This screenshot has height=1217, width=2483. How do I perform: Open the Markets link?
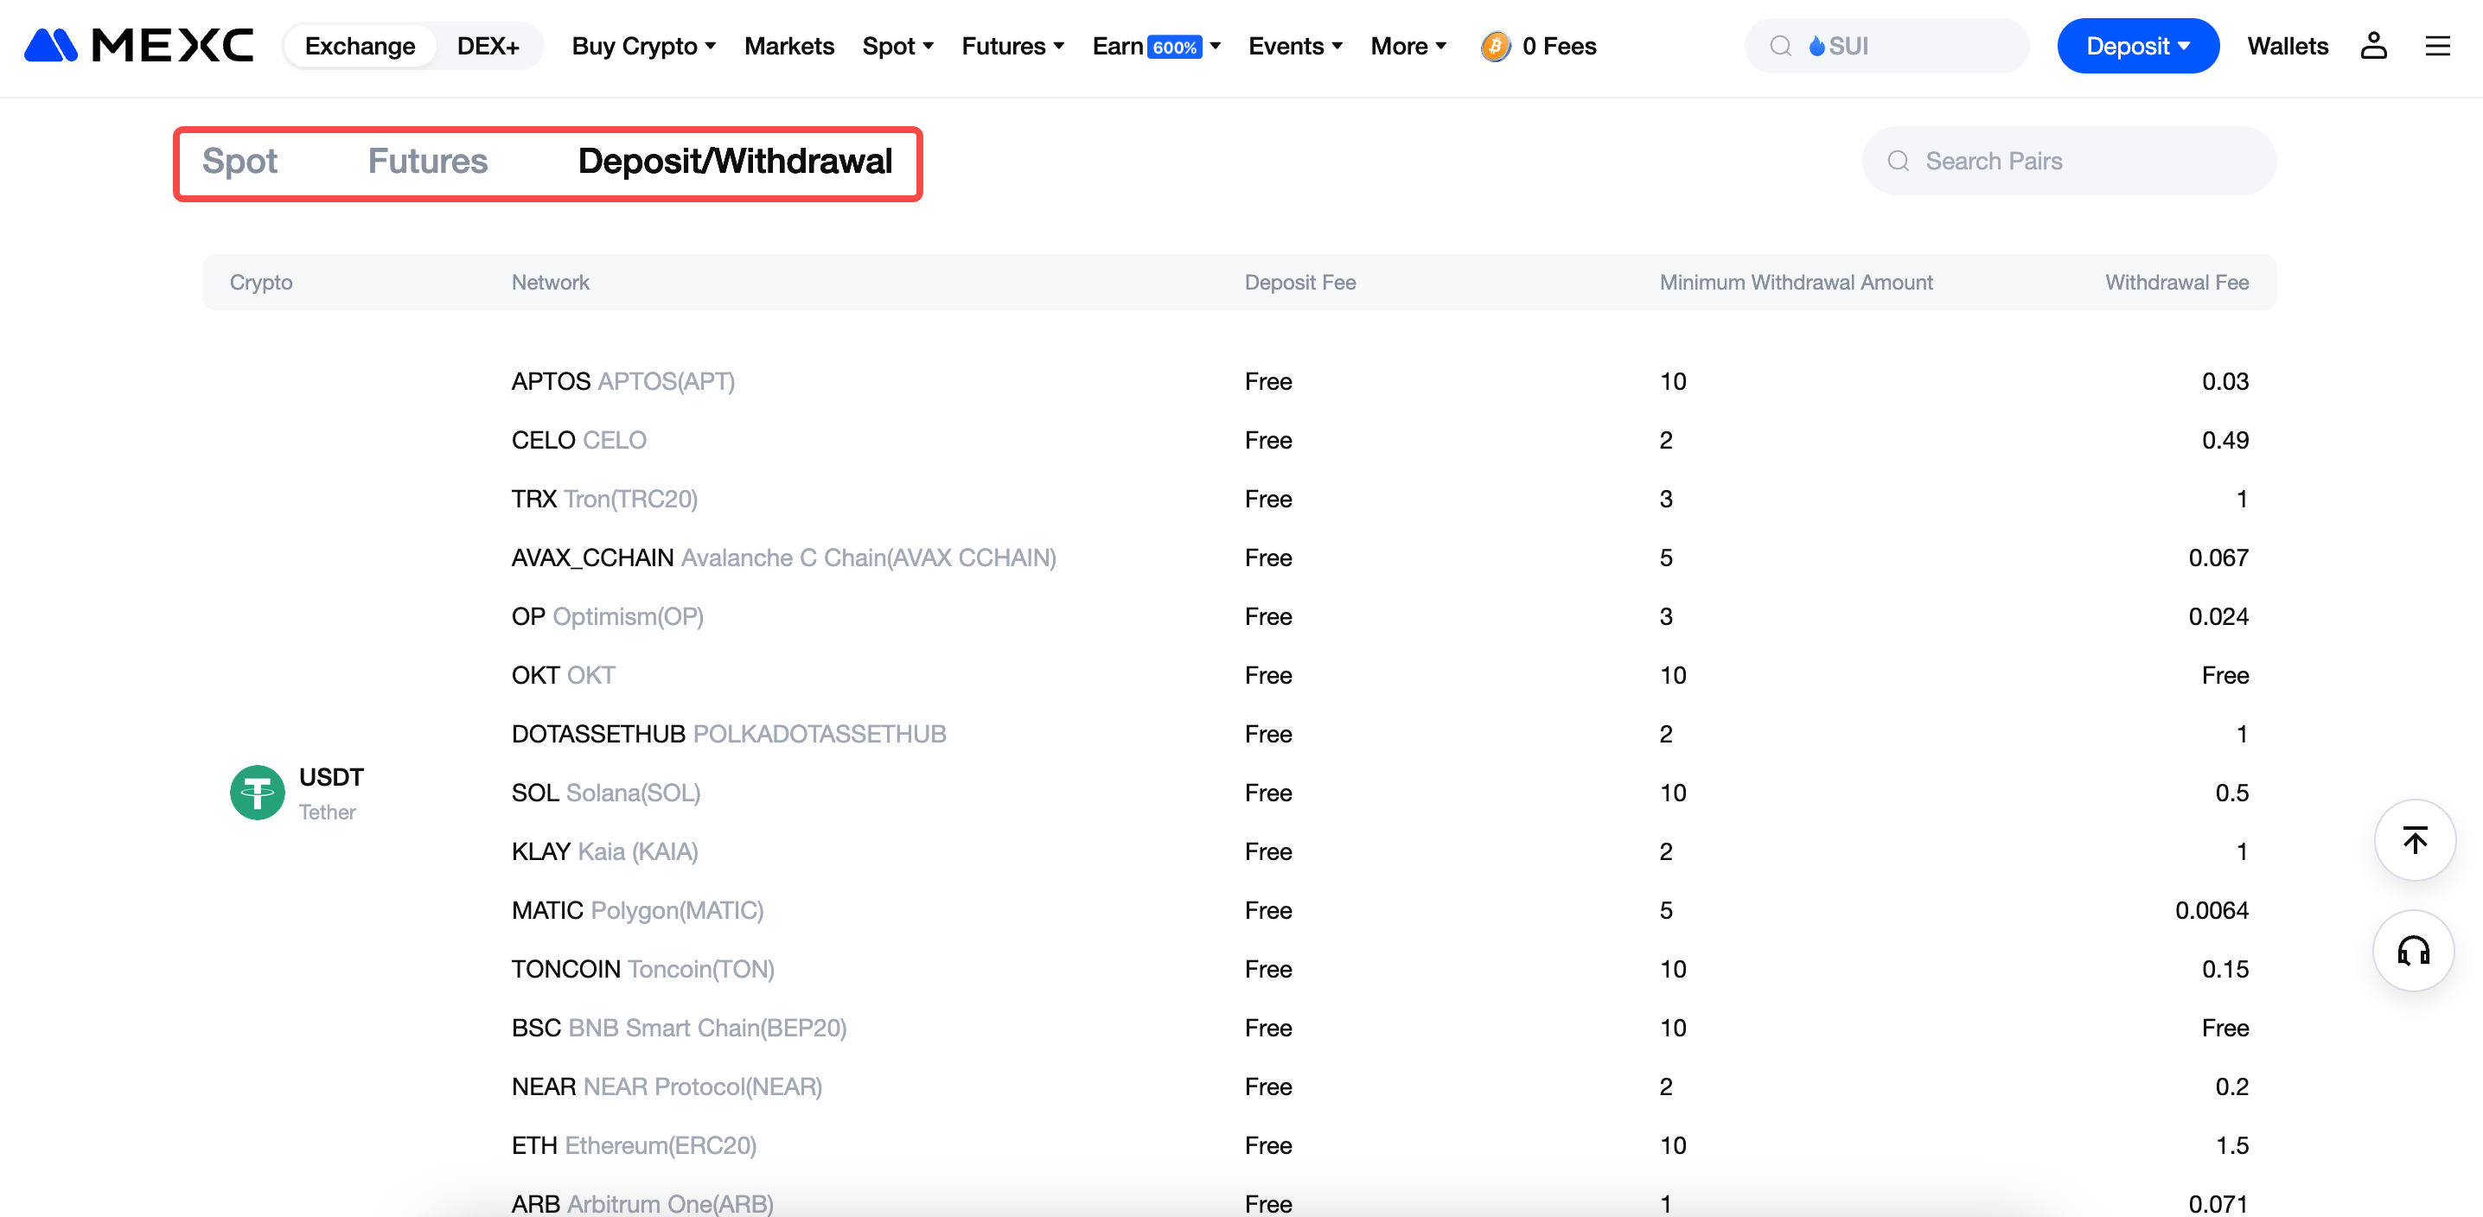tap(788, 45)
